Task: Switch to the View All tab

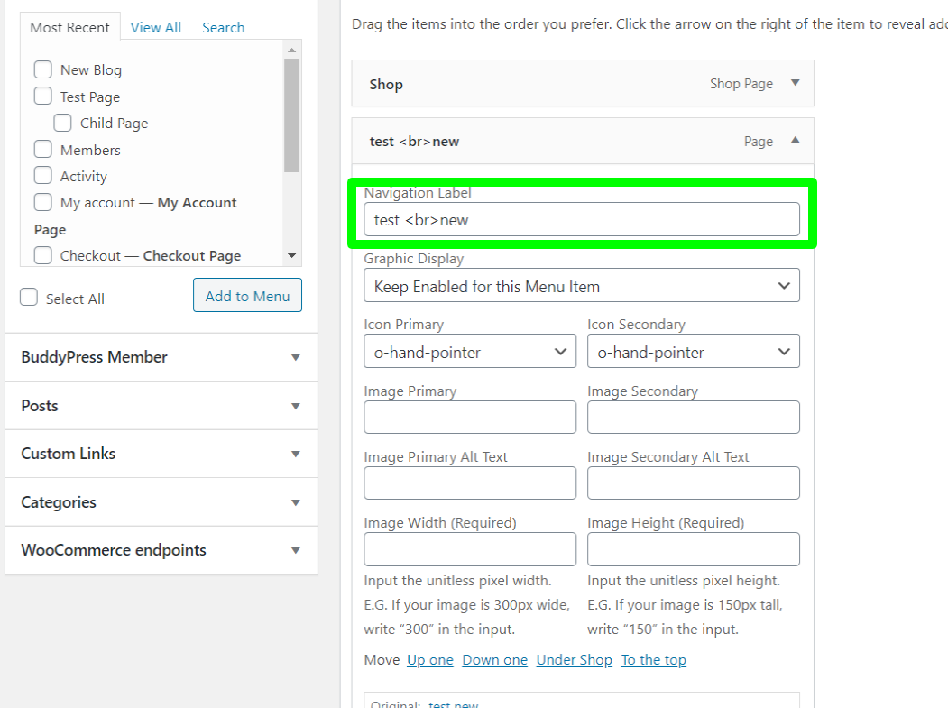Action: (x=155, y=28)
